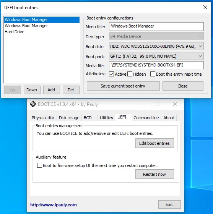
Task: Switch to the Physical disk tab
Action: point(43,118)
